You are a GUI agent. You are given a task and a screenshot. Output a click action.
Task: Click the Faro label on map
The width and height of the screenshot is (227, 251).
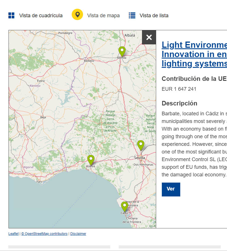pos(39,182)
